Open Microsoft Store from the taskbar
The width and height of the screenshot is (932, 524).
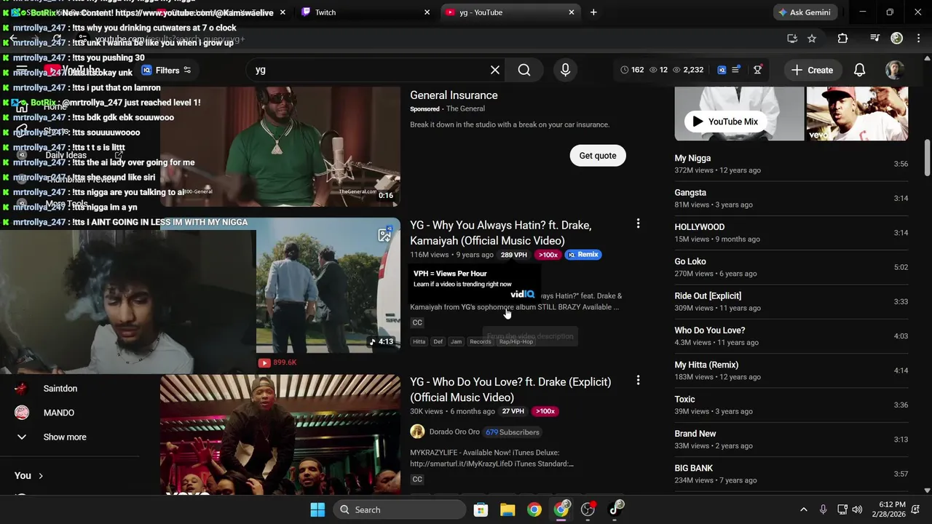click(x=481, y=509)
